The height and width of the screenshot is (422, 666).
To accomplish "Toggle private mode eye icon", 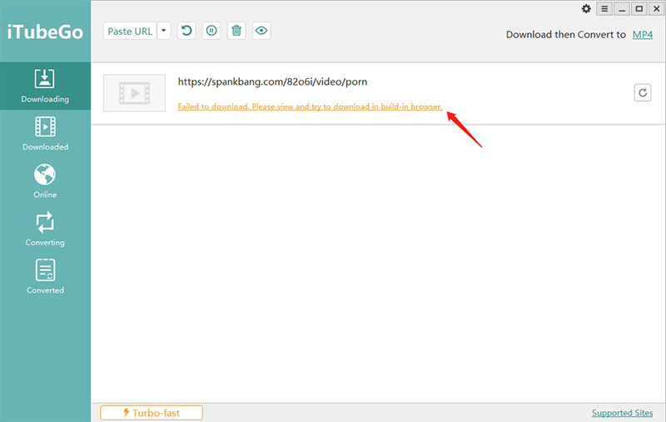I will (x=261, y=31).
